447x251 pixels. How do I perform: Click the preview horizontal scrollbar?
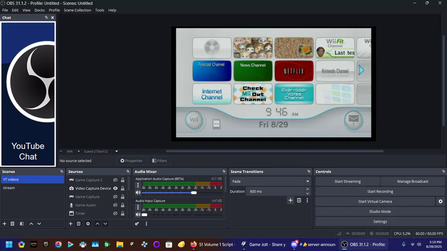275,151
